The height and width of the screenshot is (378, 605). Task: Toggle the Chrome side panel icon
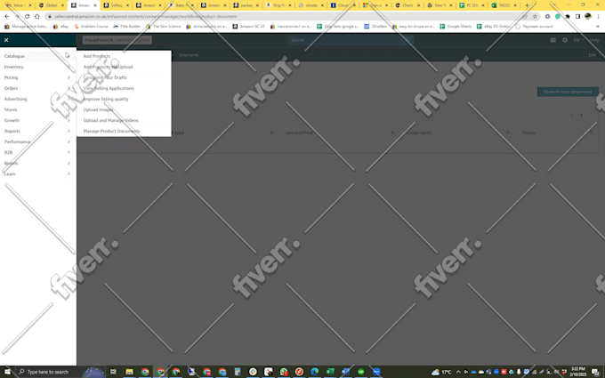577,17
